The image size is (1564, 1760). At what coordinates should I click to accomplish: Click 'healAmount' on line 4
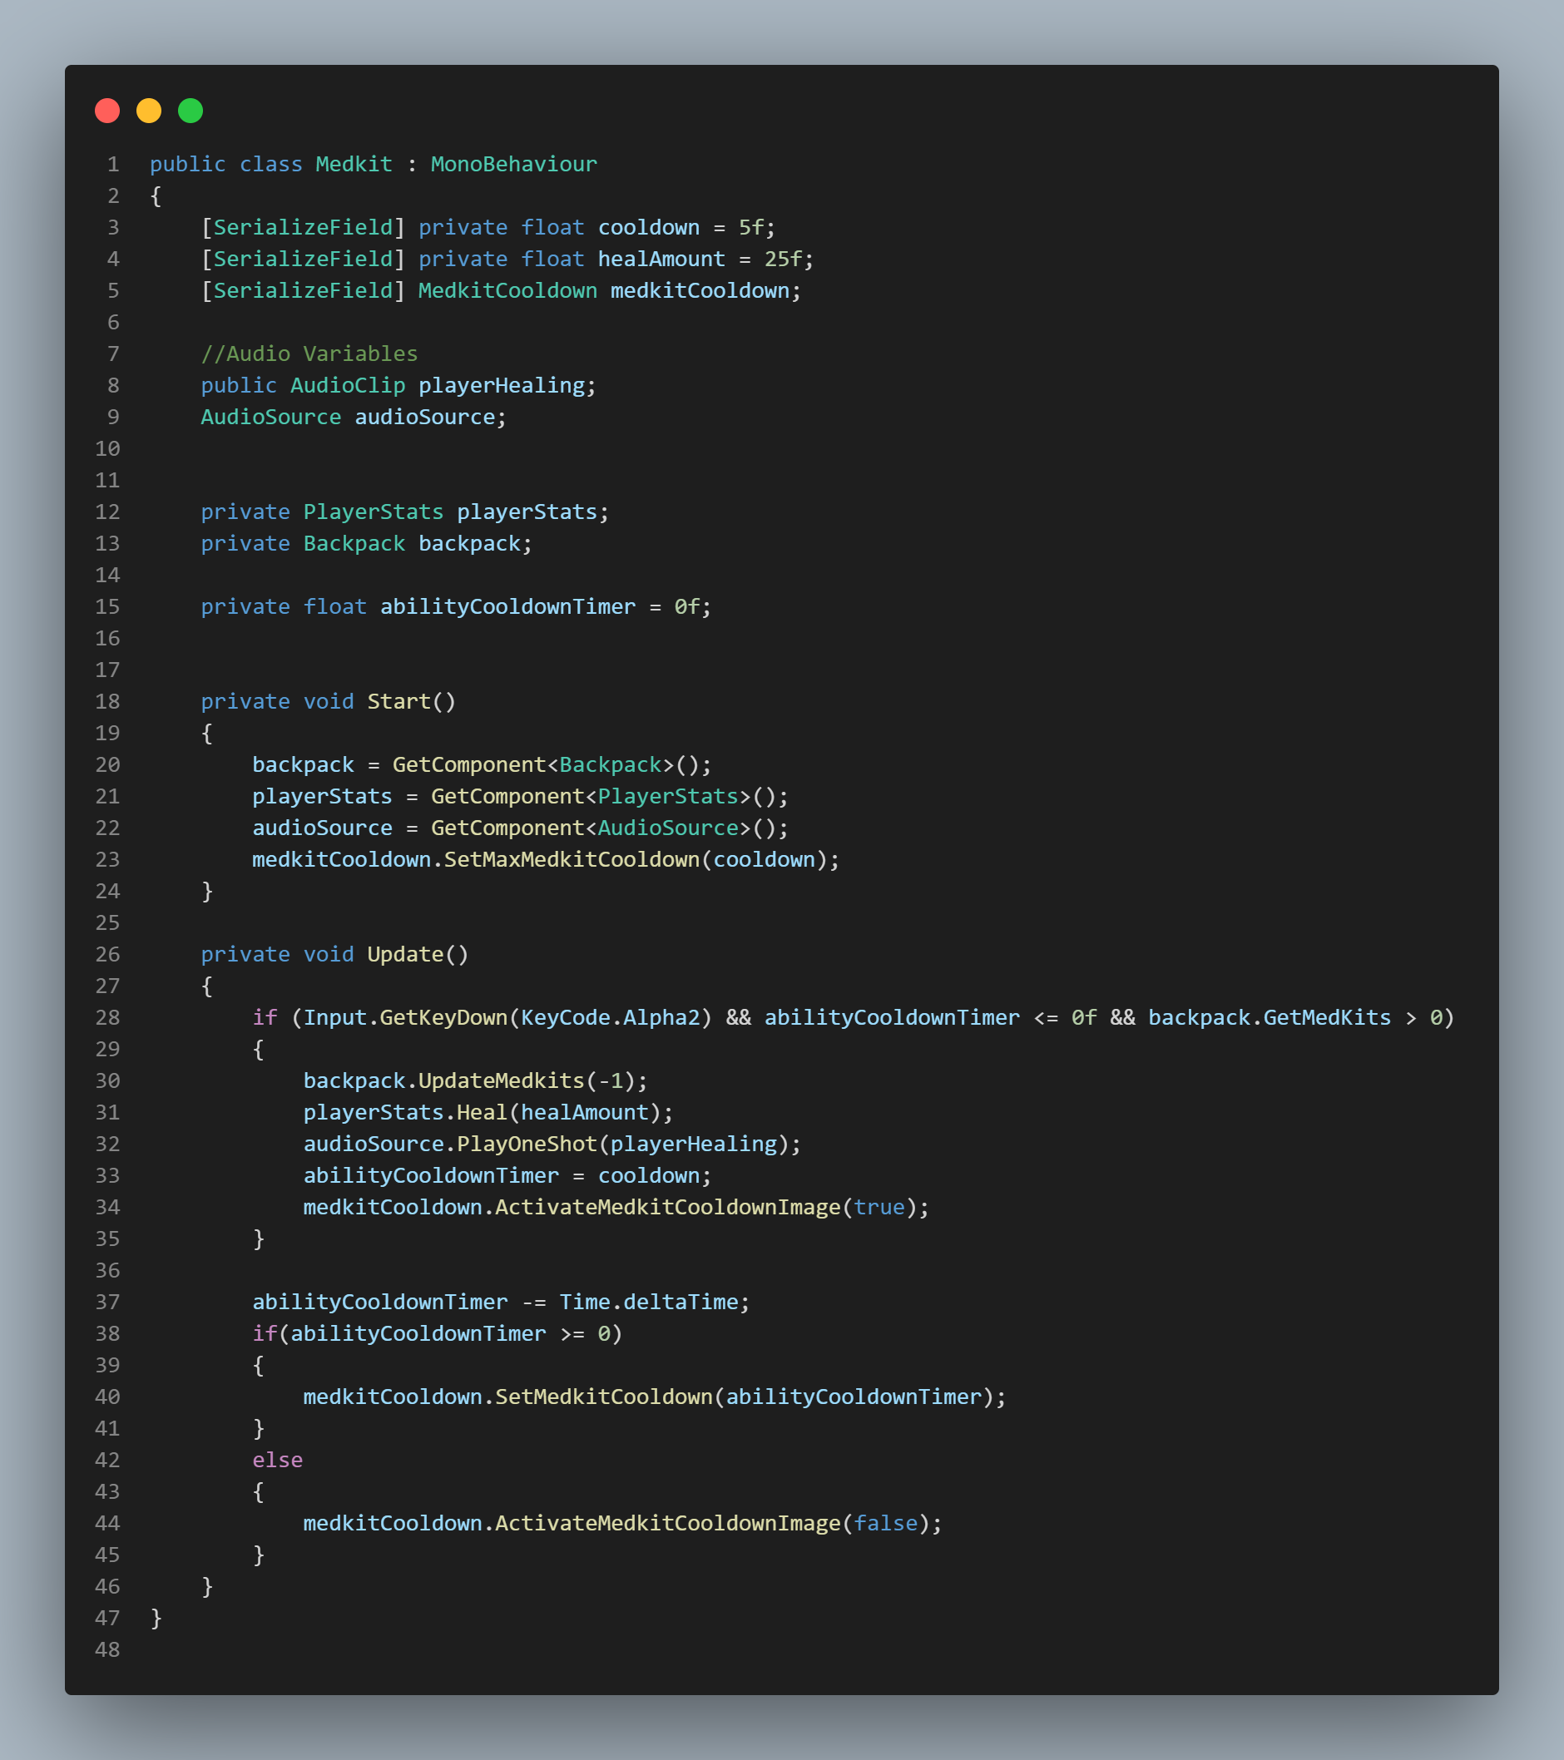(661, 260)
